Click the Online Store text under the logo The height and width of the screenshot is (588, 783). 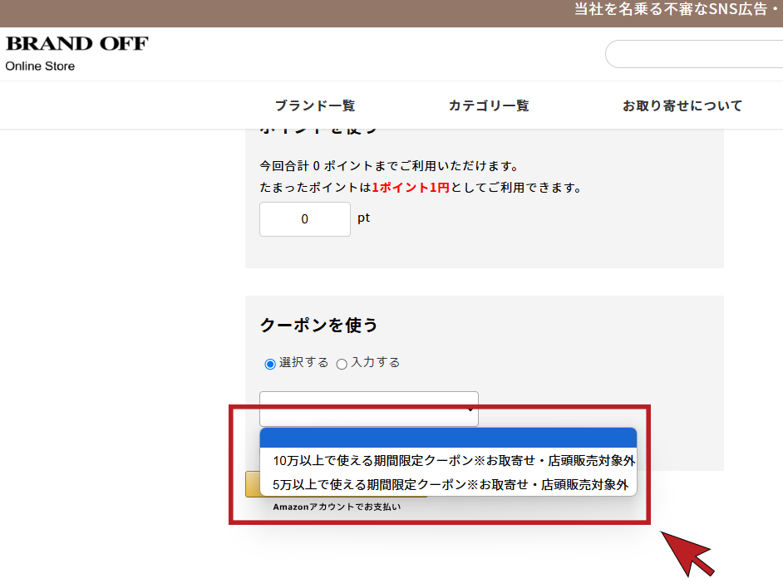40,66
